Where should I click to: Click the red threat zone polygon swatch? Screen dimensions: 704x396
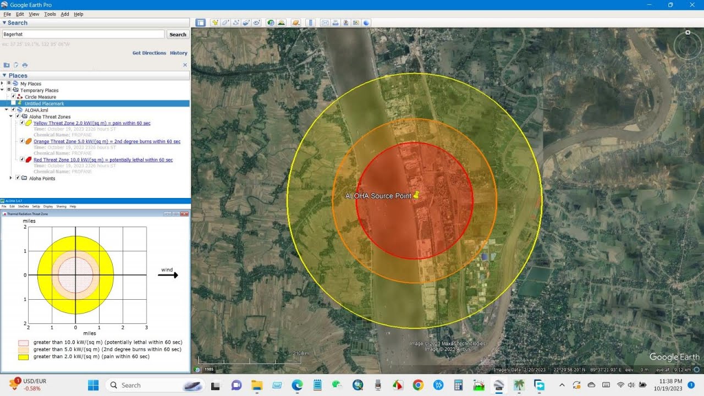(x=29, y=159)
